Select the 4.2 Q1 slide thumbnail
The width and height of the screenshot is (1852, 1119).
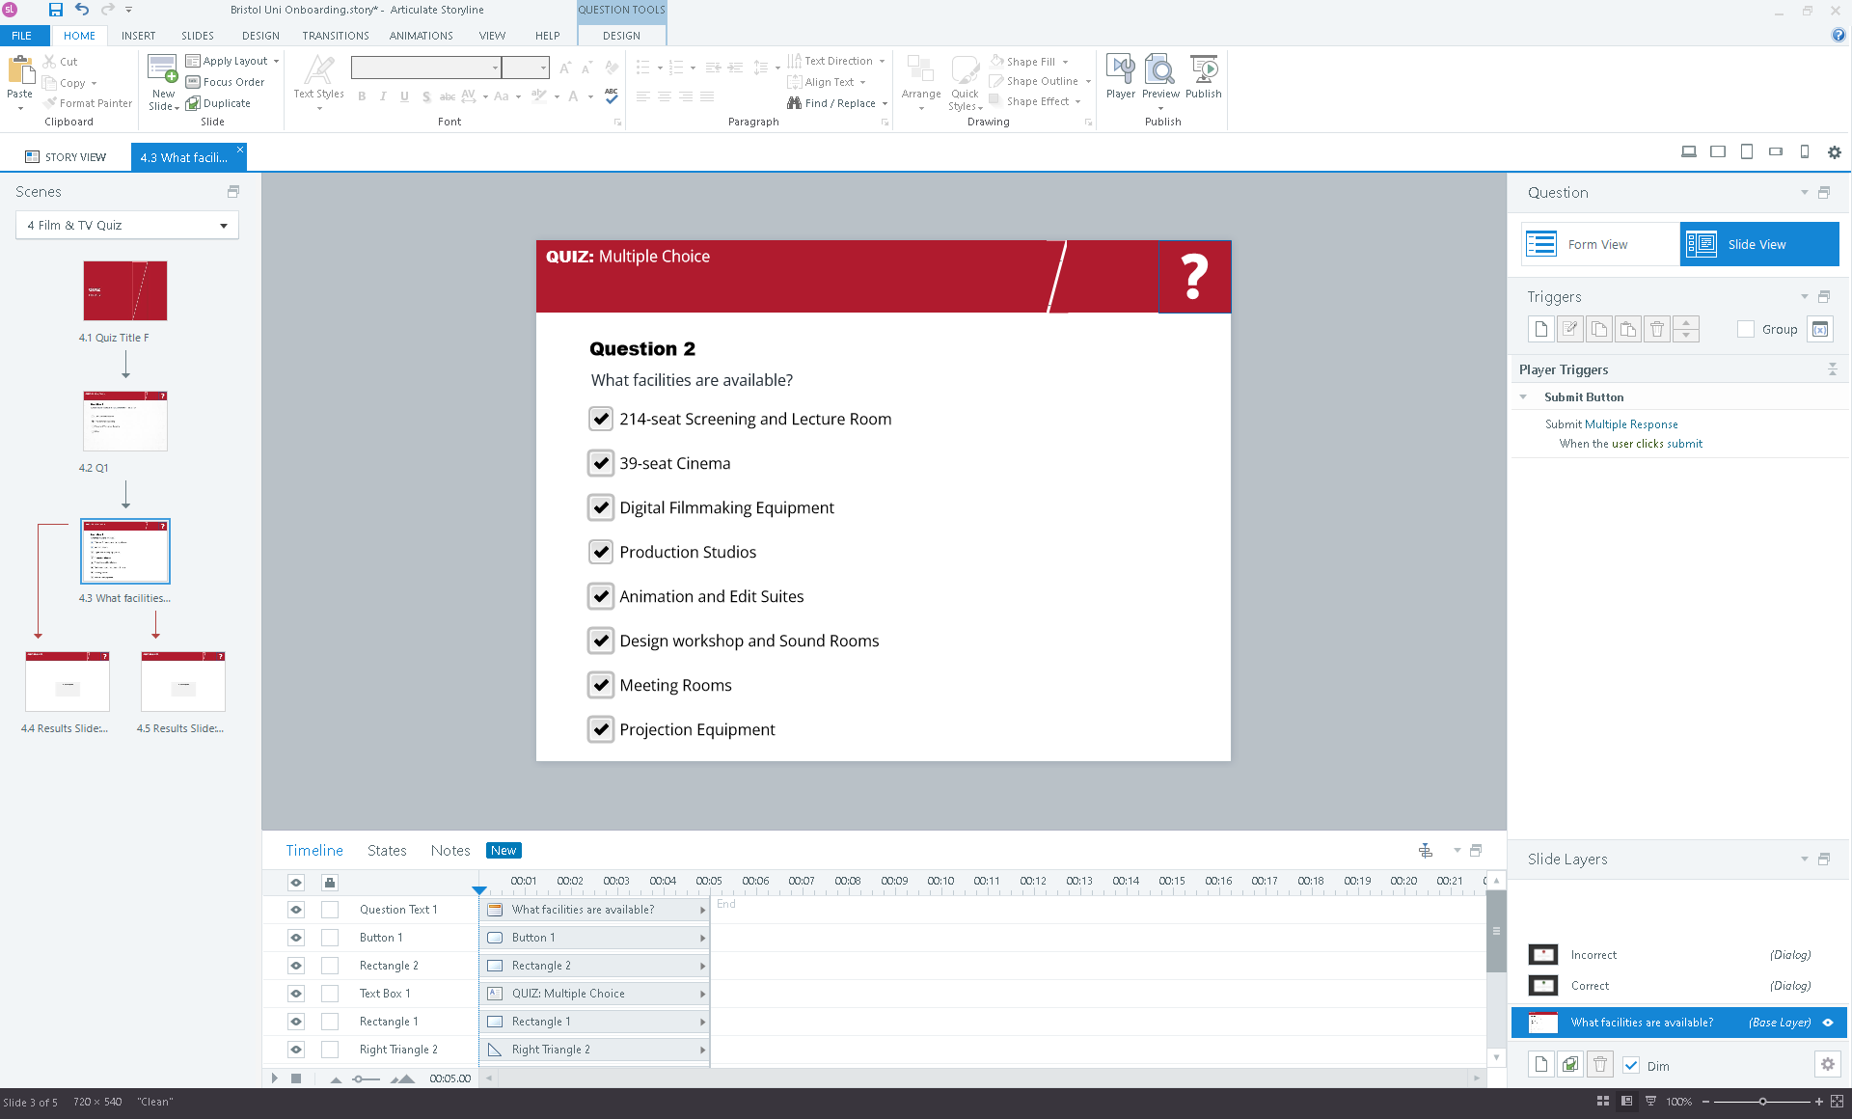point(125,422)
